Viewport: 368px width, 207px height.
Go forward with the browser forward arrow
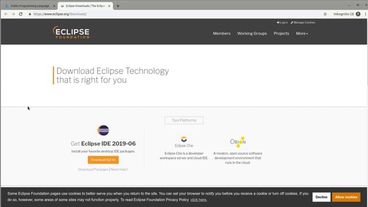point(13,14)
